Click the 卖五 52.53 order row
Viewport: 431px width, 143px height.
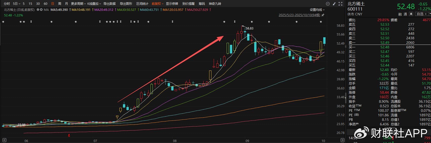(x=389, y=24)
